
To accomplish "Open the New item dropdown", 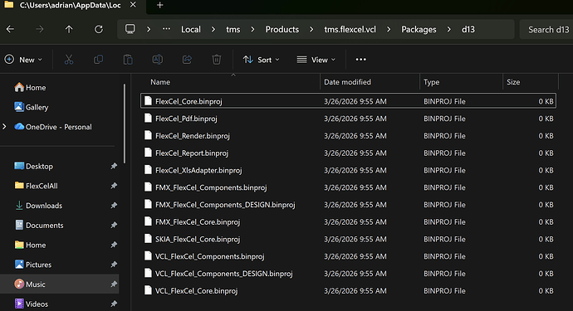I will (23, 60).
